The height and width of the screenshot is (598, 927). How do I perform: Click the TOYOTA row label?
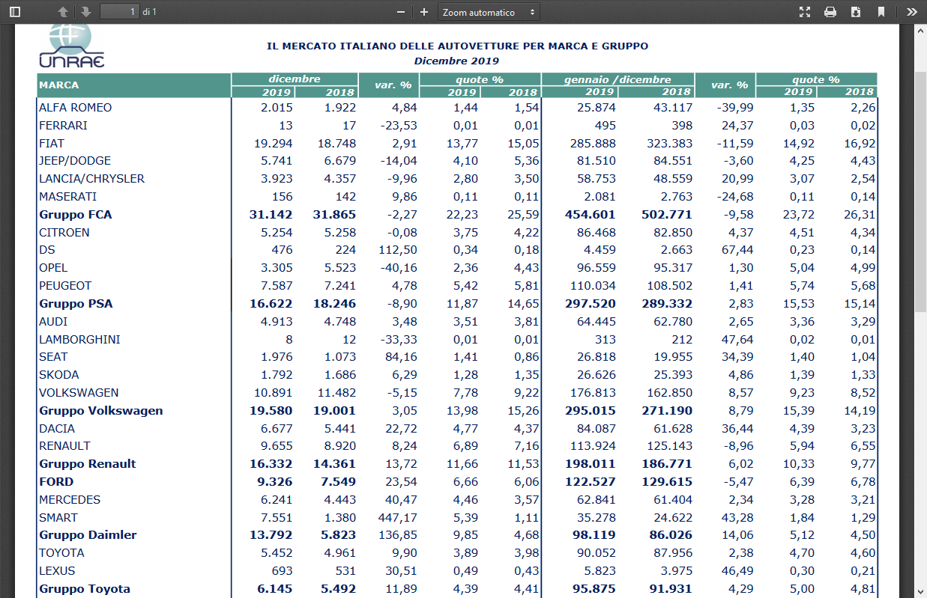(x=61, y=553)
